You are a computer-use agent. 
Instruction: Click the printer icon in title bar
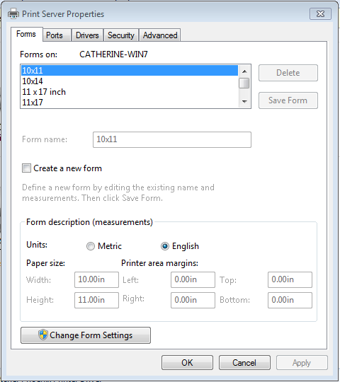(13, 13)
